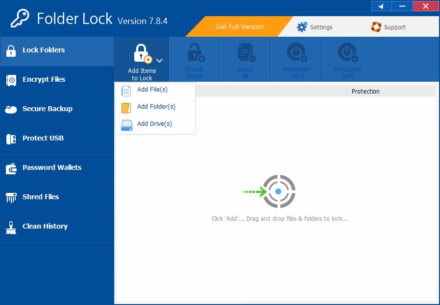The width and height of the screenshot is (440, 305).
Task: Open the Secure Backup section
Action: pos(57,110)
